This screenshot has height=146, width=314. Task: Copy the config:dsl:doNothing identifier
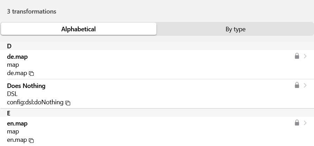click(68, 103)
